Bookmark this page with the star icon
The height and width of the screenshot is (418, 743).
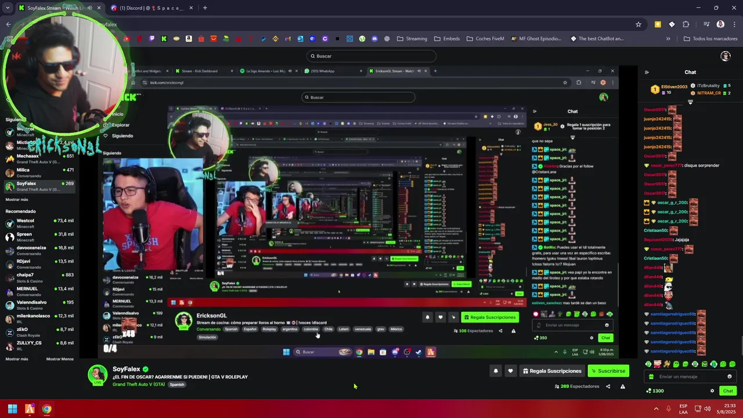(x=639, y=24)
